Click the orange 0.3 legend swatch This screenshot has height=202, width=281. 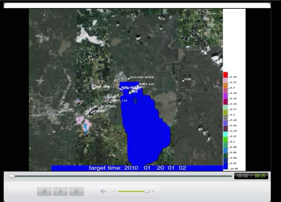[x=225, y=87]
